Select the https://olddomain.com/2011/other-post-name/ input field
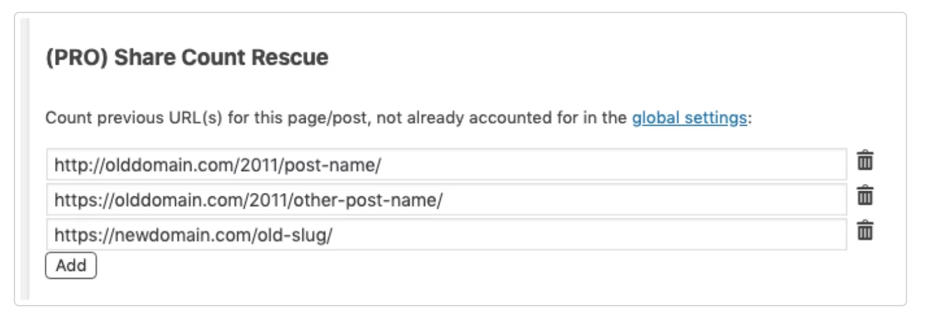938x322 pixels. click(447, 200)
